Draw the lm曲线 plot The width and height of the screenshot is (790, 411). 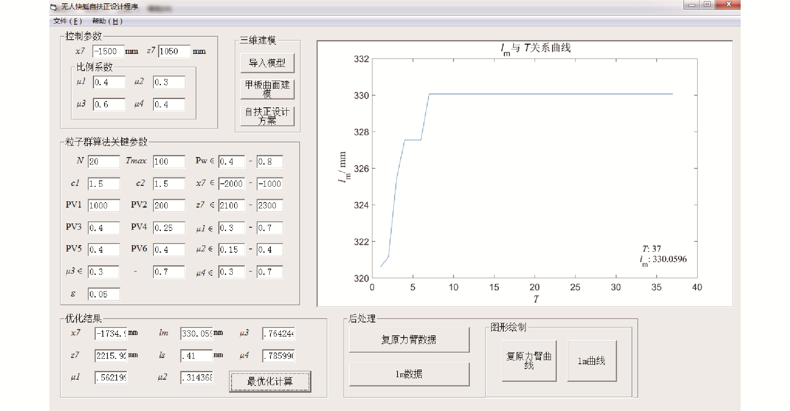coord(591,361)
